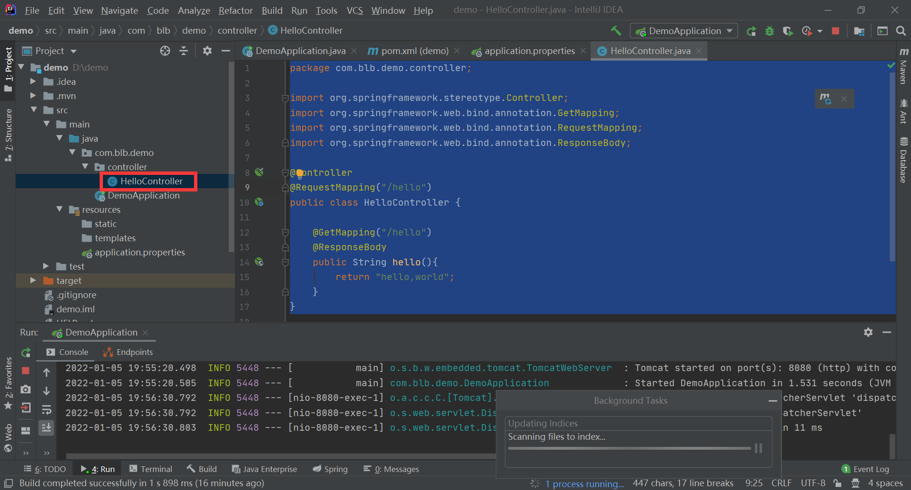
Task: Switch to Endpoints tab in Run panel
Action: point(128,352)
